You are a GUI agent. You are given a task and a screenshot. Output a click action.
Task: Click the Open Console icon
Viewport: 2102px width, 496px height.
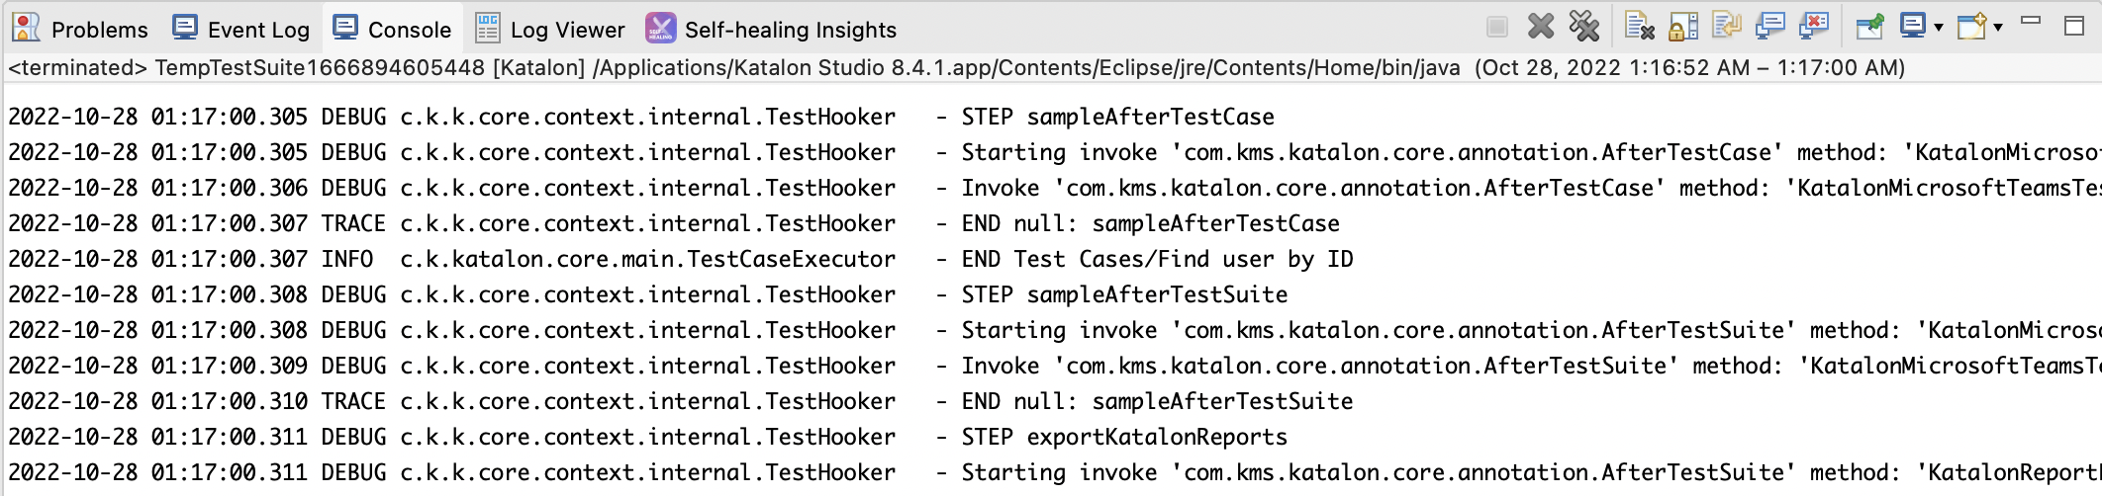pyautogui.click(x=1970, y=27)
